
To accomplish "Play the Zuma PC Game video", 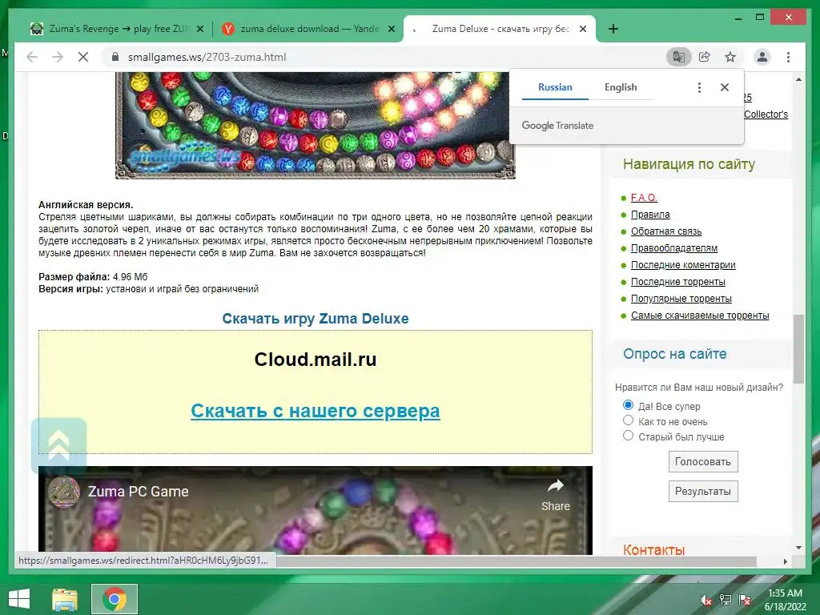I will (x=316, y=510).
